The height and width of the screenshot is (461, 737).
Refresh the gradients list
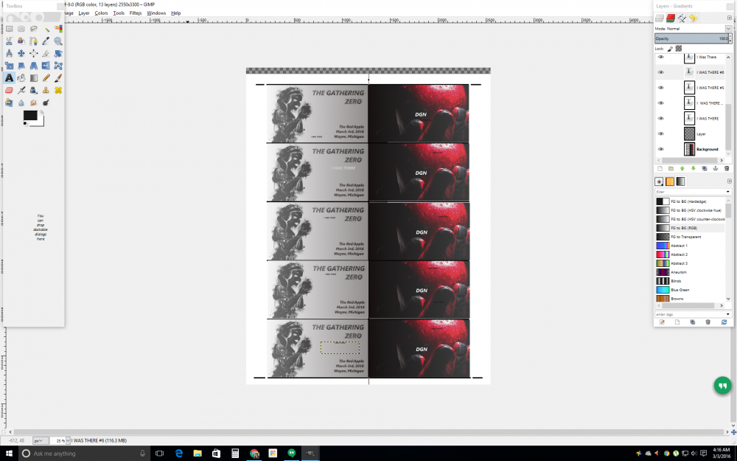click(724, 322)
